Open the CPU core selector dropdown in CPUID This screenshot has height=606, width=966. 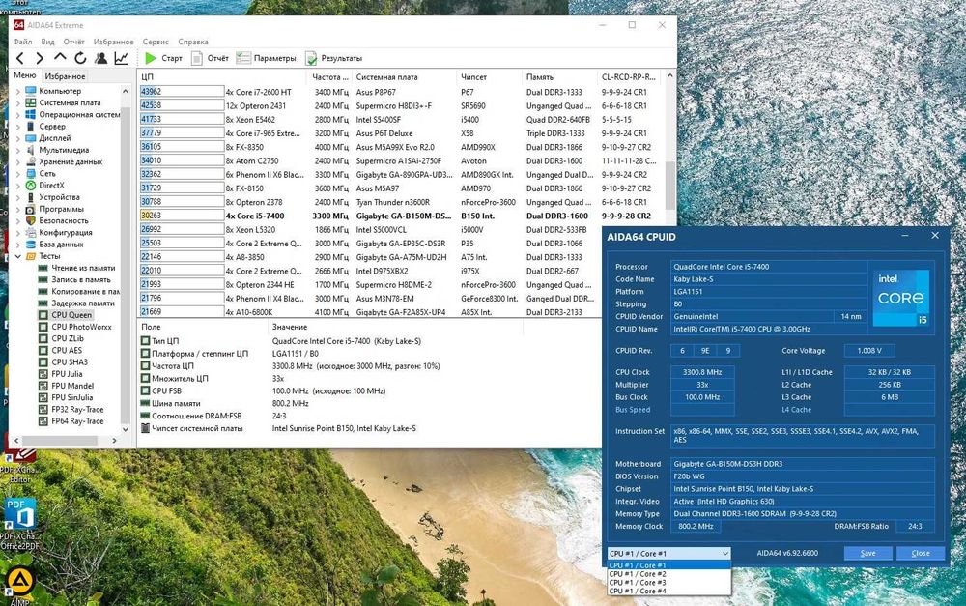point(669,553)
